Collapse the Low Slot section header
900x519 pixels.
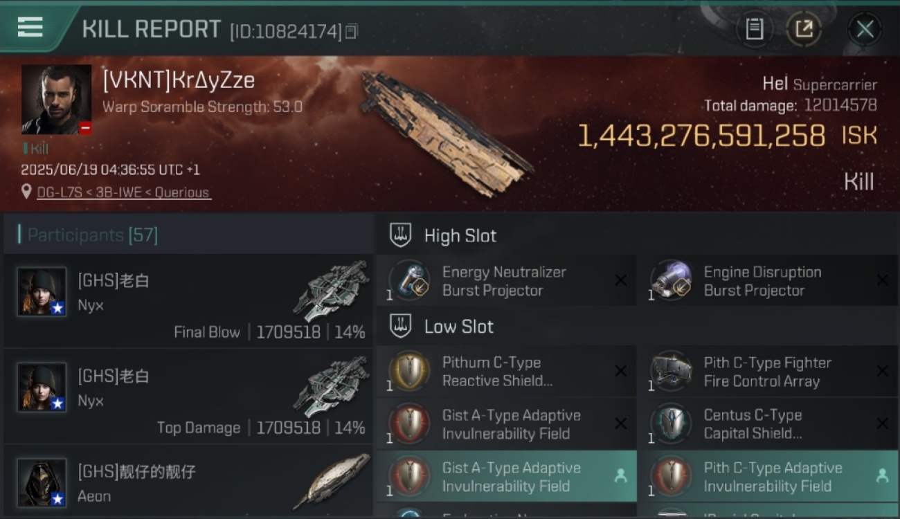tap(637, 327)
